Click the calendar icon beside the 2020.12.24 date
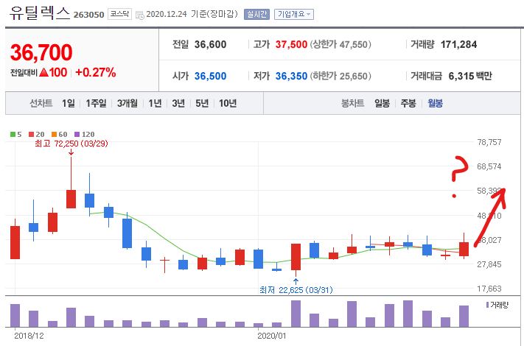Viewport: 524px width, 346px height. [x=140, y=15]
